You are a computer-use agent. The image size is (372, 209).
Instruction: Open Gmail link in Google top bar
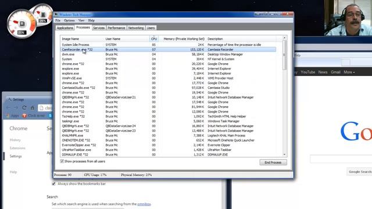click(x=336, y=72)
